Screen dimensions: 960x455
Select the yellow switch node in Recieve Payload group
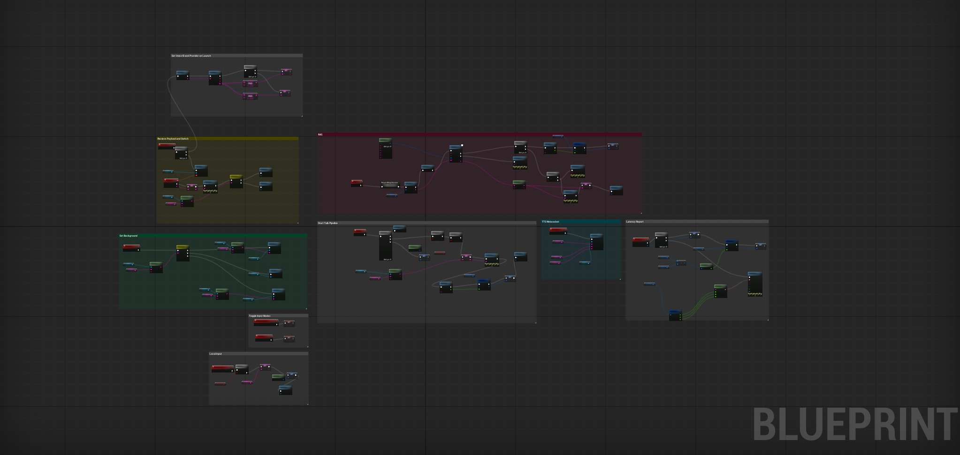(236, 181)
